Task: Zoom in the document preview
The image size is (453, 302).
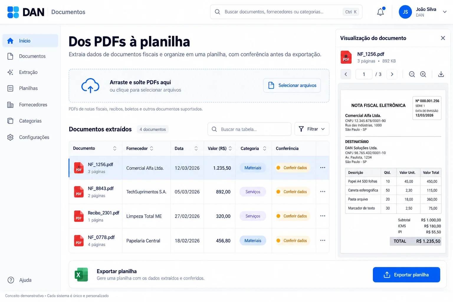Action: click(x=423, y=74)
